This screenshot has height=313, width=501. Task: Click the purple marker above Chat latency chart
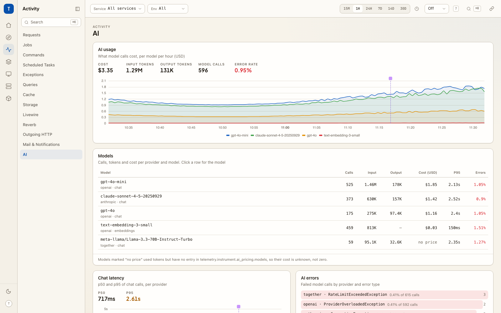[239, 307]
